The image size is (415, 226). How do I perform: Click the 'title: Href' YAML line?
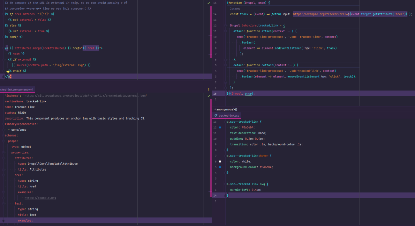pos(27,186)
